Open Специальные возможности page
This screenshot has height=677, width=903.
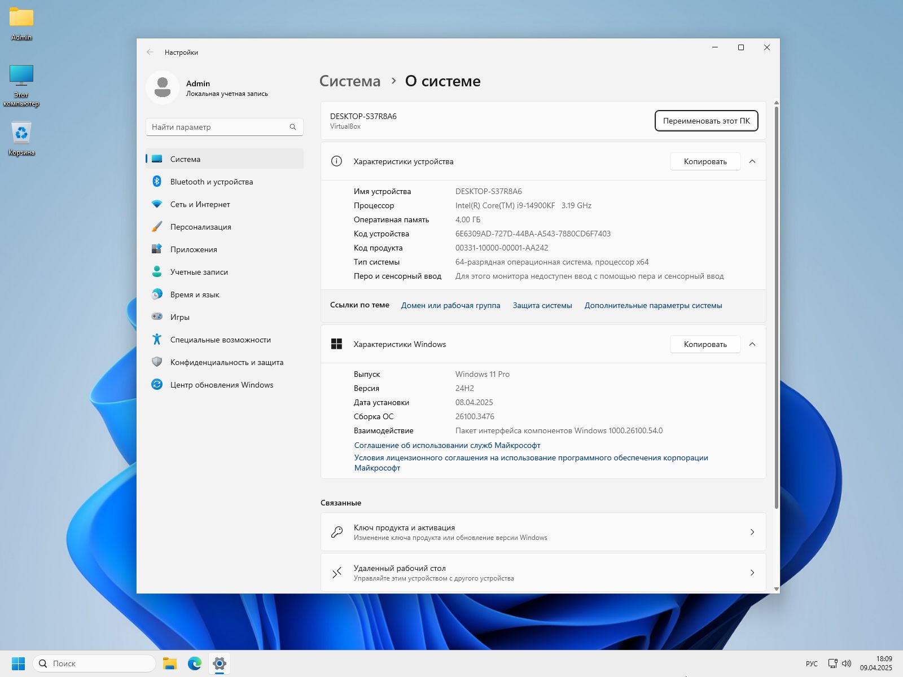point(225,340)
